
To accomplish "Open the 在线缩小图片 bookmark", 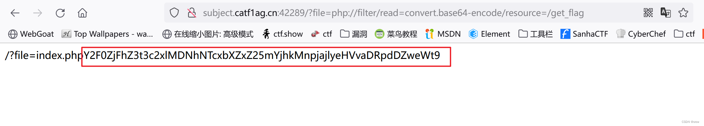I will click(208, 34).
